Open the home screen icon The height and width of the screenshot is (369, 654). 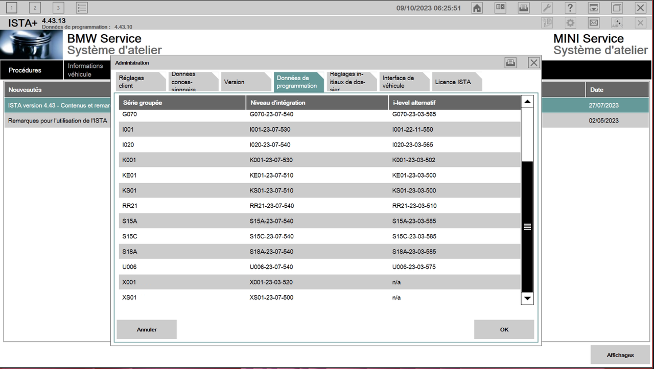477,8
